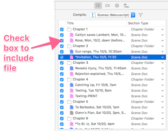
Task: Open Section Type dropdown for *Invitation row
Action: pos(163,57)
